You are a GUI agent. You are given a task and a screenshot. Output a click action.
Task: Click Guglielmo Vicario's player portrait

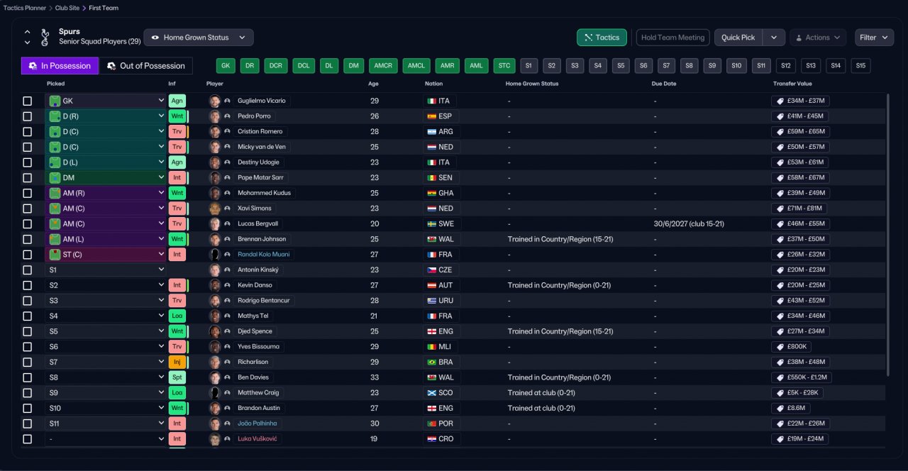[215, 101]
